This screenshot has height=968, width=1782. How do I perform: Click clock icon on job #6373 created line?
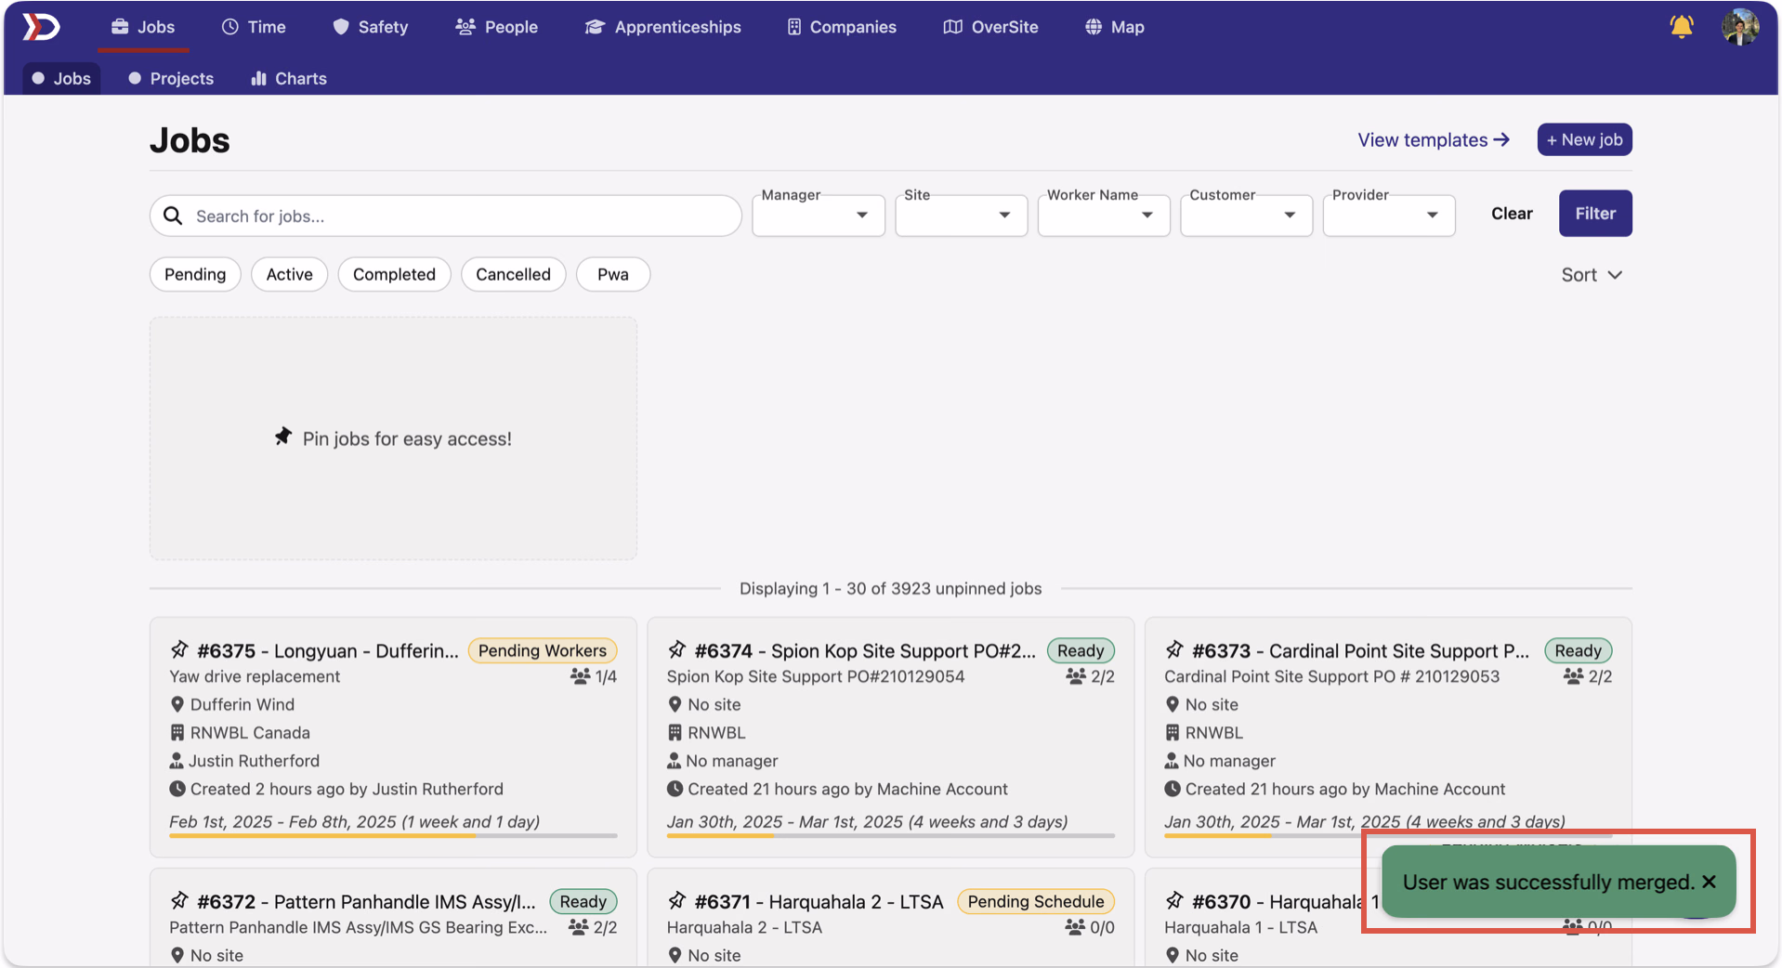pos(1173,789)
